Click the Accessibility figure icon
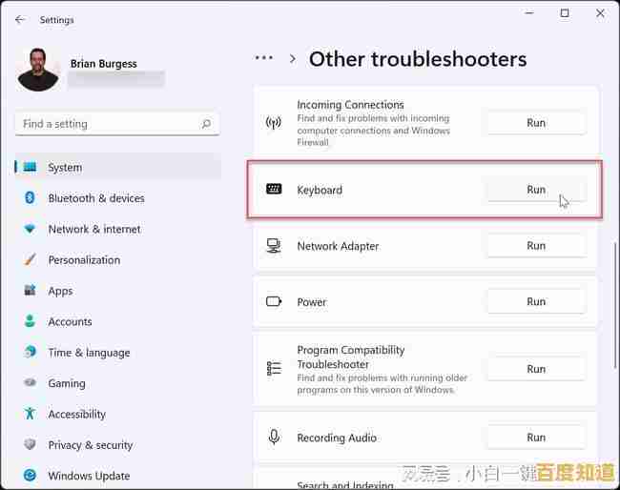 pos(30,414)
